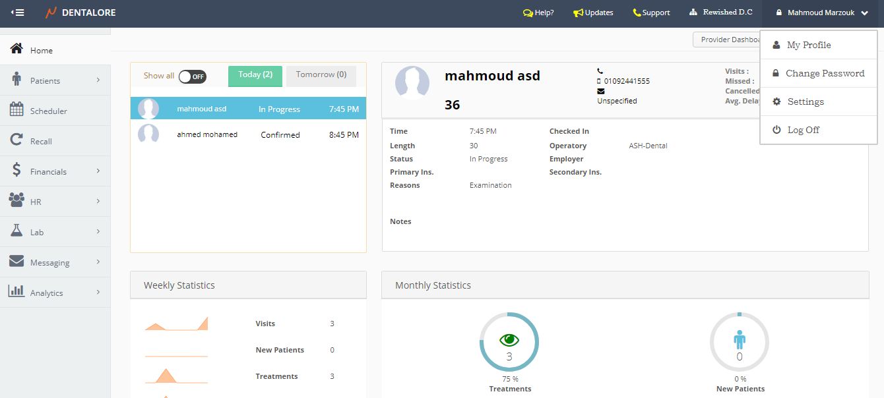Click the Lab flask icon
Screen dimensions: 884x398
pyautogui.click(x=16, y=231)
